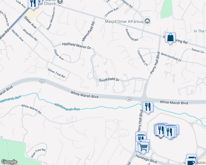Click the Manorfield Rd street label
This screenshot has height=165, width=206.
[88, 31]
